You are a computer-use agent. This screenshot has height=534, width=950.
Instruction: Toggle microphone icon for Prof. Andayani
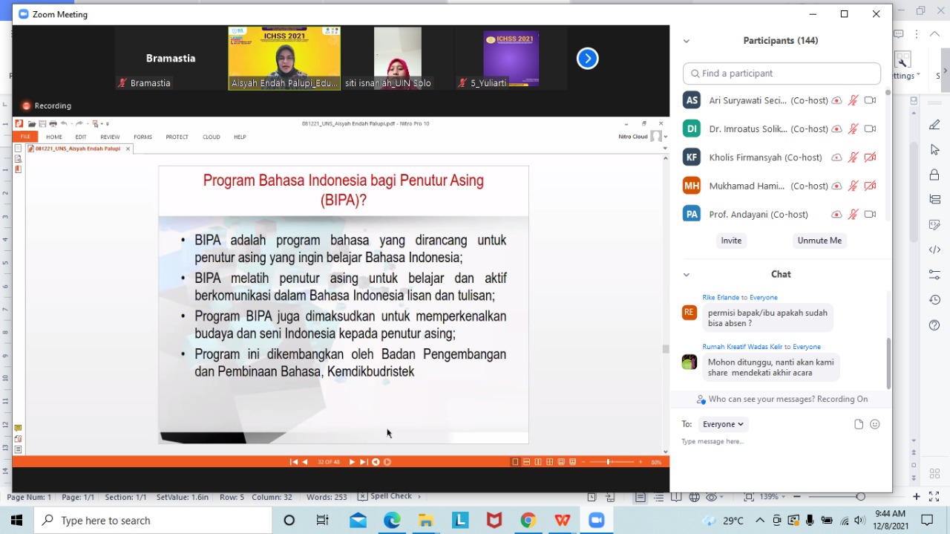tap(854, 215)
